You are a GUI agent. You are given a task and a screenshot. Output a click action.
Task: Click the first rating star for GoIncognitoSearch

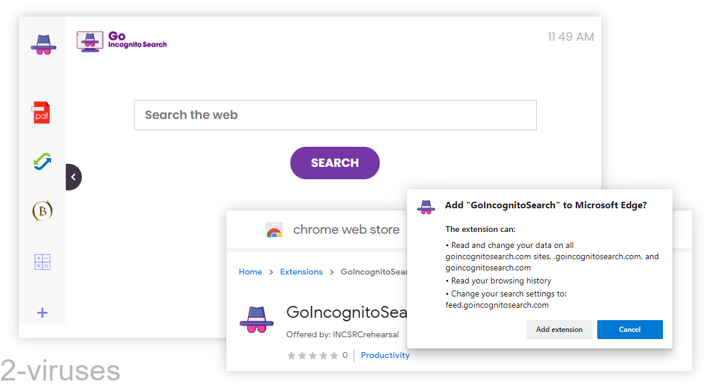tap(291, 355)
